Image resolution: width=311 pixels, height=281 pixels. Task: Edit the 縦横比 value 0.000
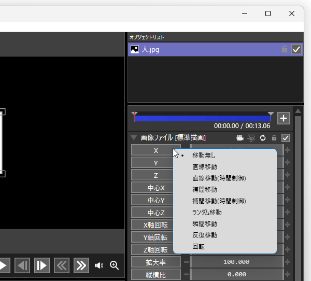(x=236, y=274)
